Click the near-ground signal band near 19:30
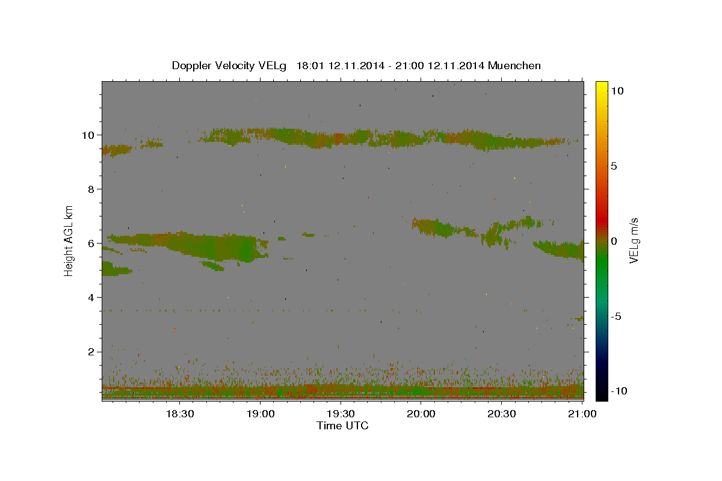This screenshot has height=481, width=722. (x=342, y=391)
